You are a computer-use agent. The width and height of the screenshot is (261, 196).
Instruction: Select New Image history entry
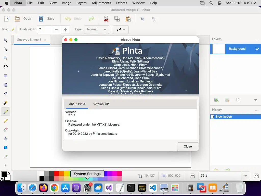point(235,117)
